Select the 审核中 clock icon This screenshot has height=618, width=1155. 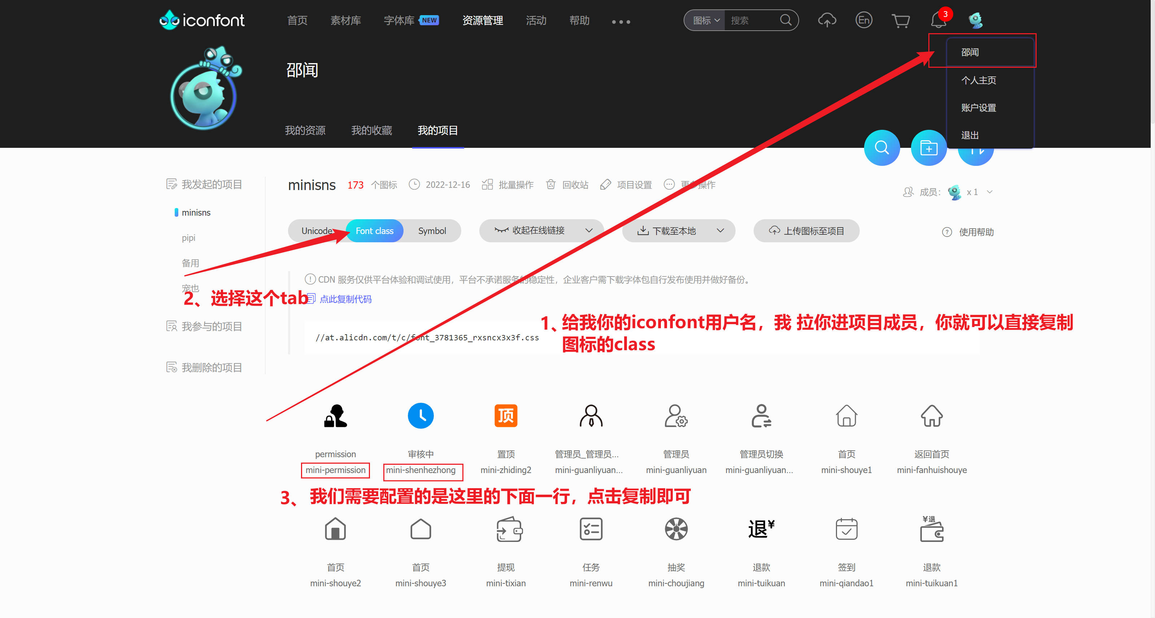[420, 416]
